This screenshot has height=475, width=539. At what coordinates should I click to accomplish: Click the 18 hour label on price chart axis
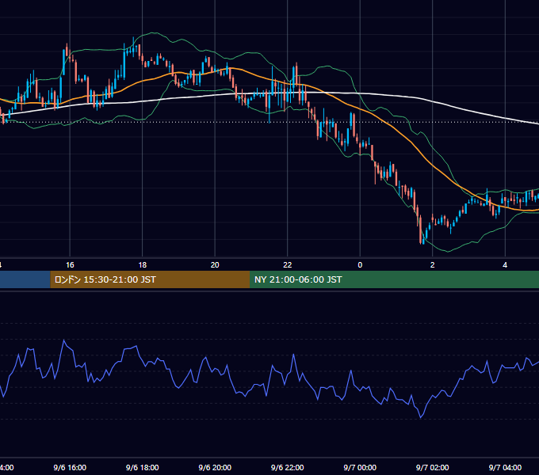click(143, 265)
